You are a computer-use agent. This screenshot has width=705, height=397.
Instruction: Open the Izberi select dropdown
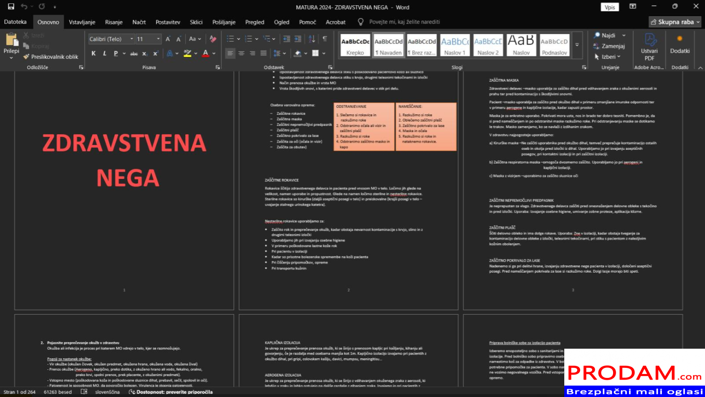click(x=607, y=57)
